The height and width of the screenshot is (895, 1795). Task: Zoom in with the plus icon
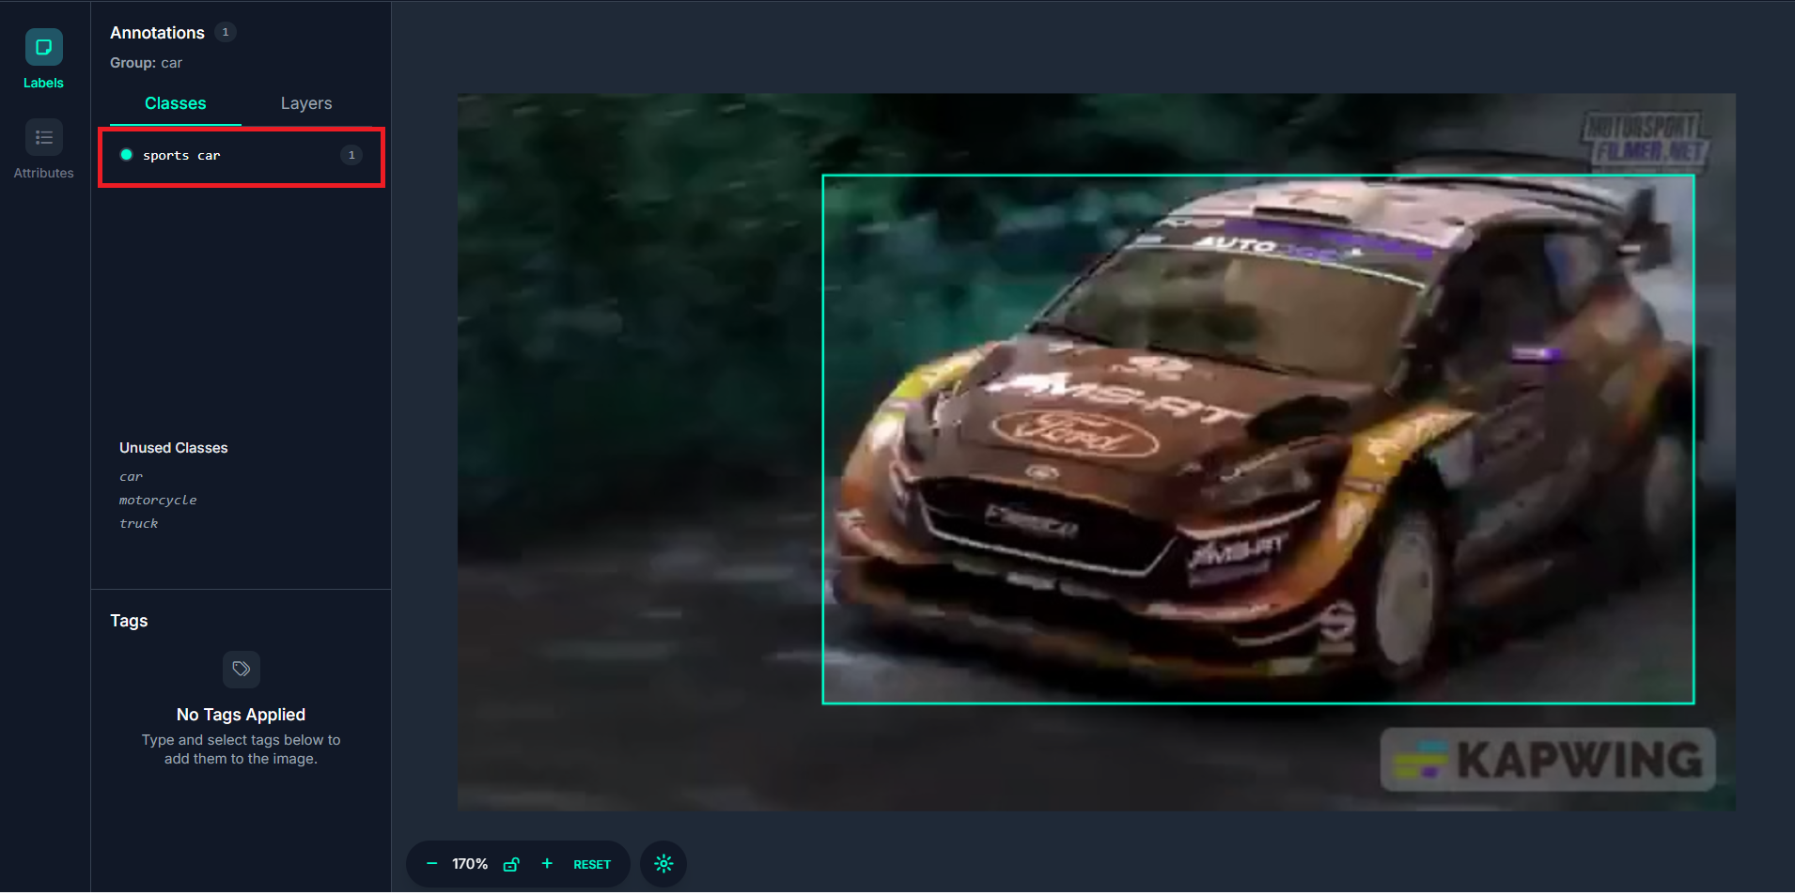point(547,864)
